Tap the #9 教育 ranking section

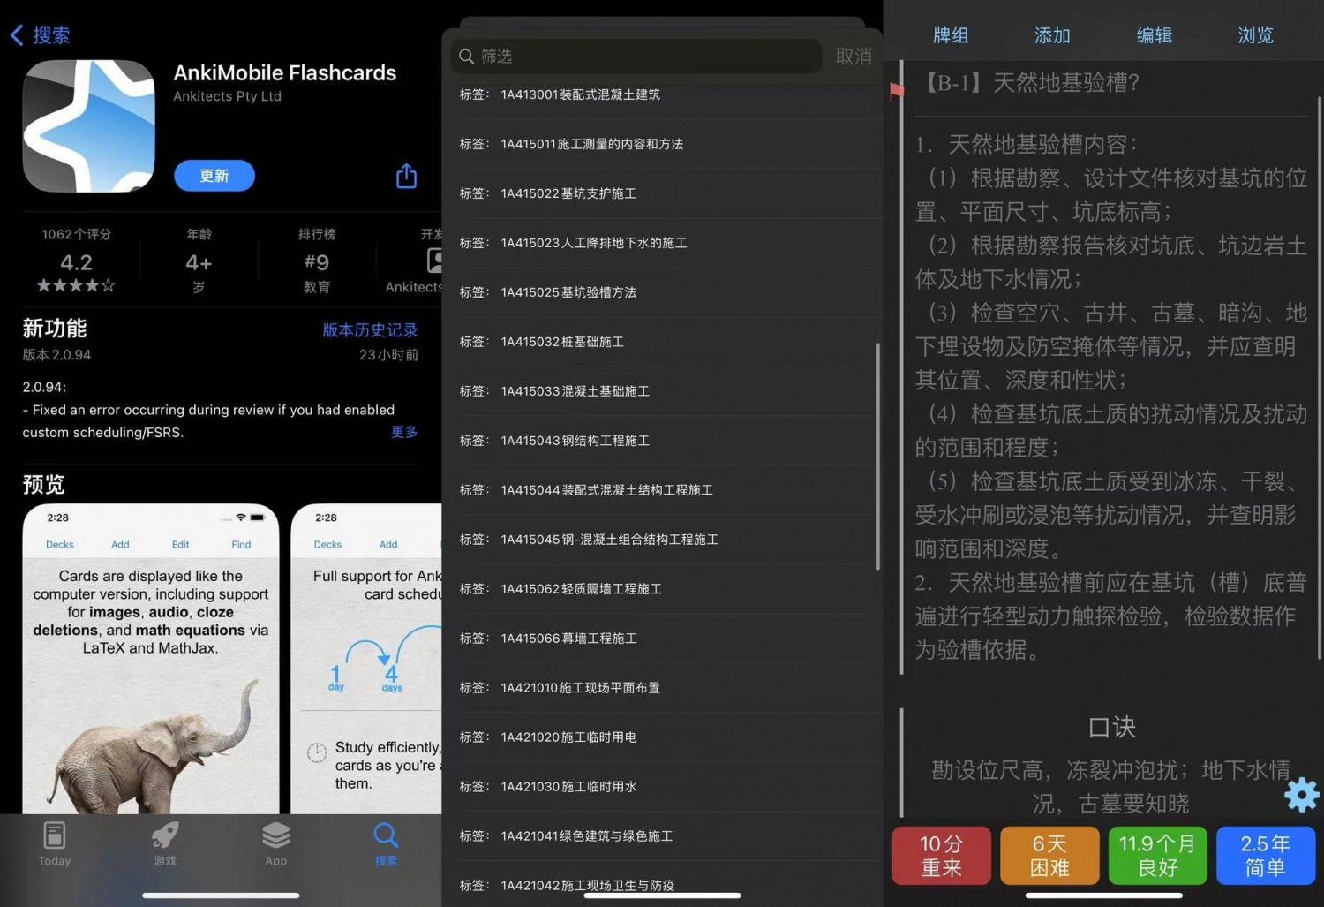point(317,261)
